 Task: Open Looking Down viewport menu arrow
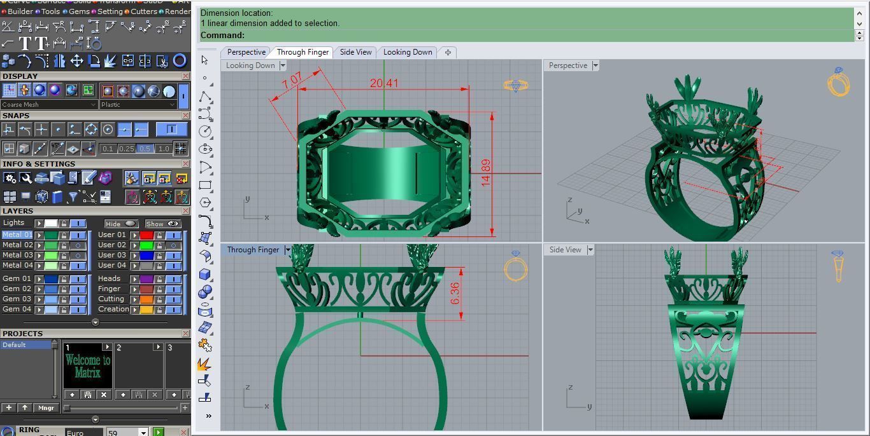(283, 65)
